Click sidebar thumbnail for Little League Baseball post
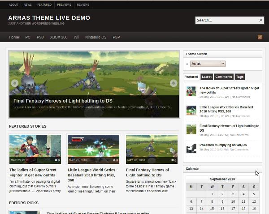Image resolution: width=269 pixels, height=214 pixels. pyautogui.click(x=191, y=111)
